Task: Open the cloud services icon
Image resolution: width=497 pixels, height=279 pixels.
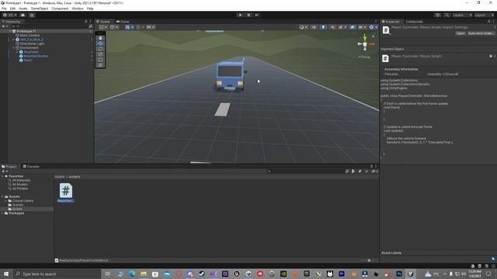Action: click(23, 15)
